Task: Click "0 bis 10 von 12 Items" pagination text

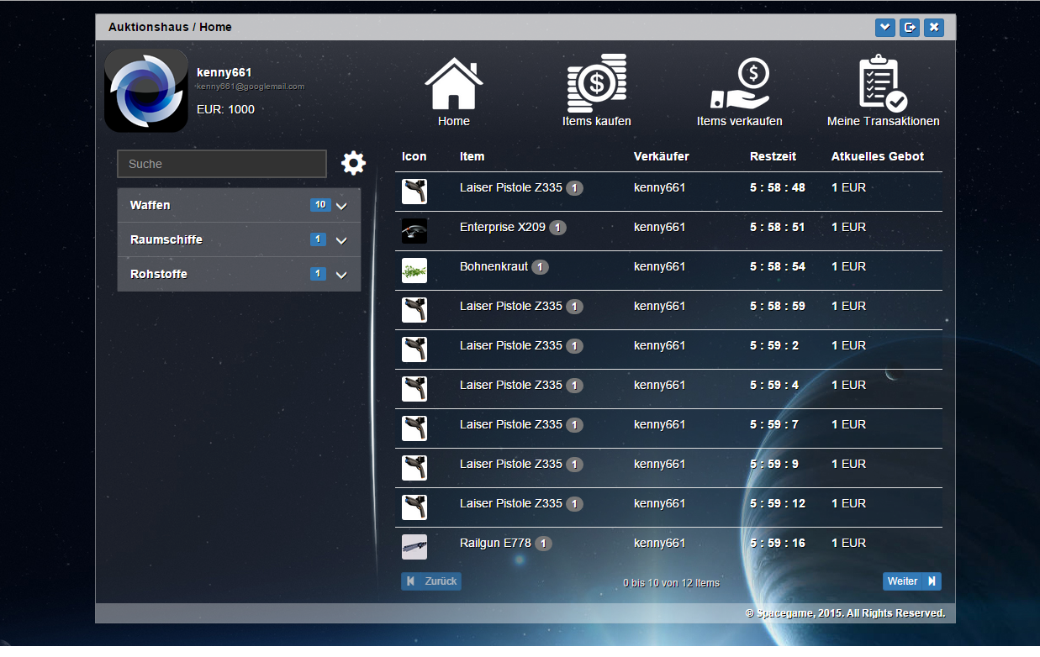Action: pyautogui.click(x=671, y=582)
